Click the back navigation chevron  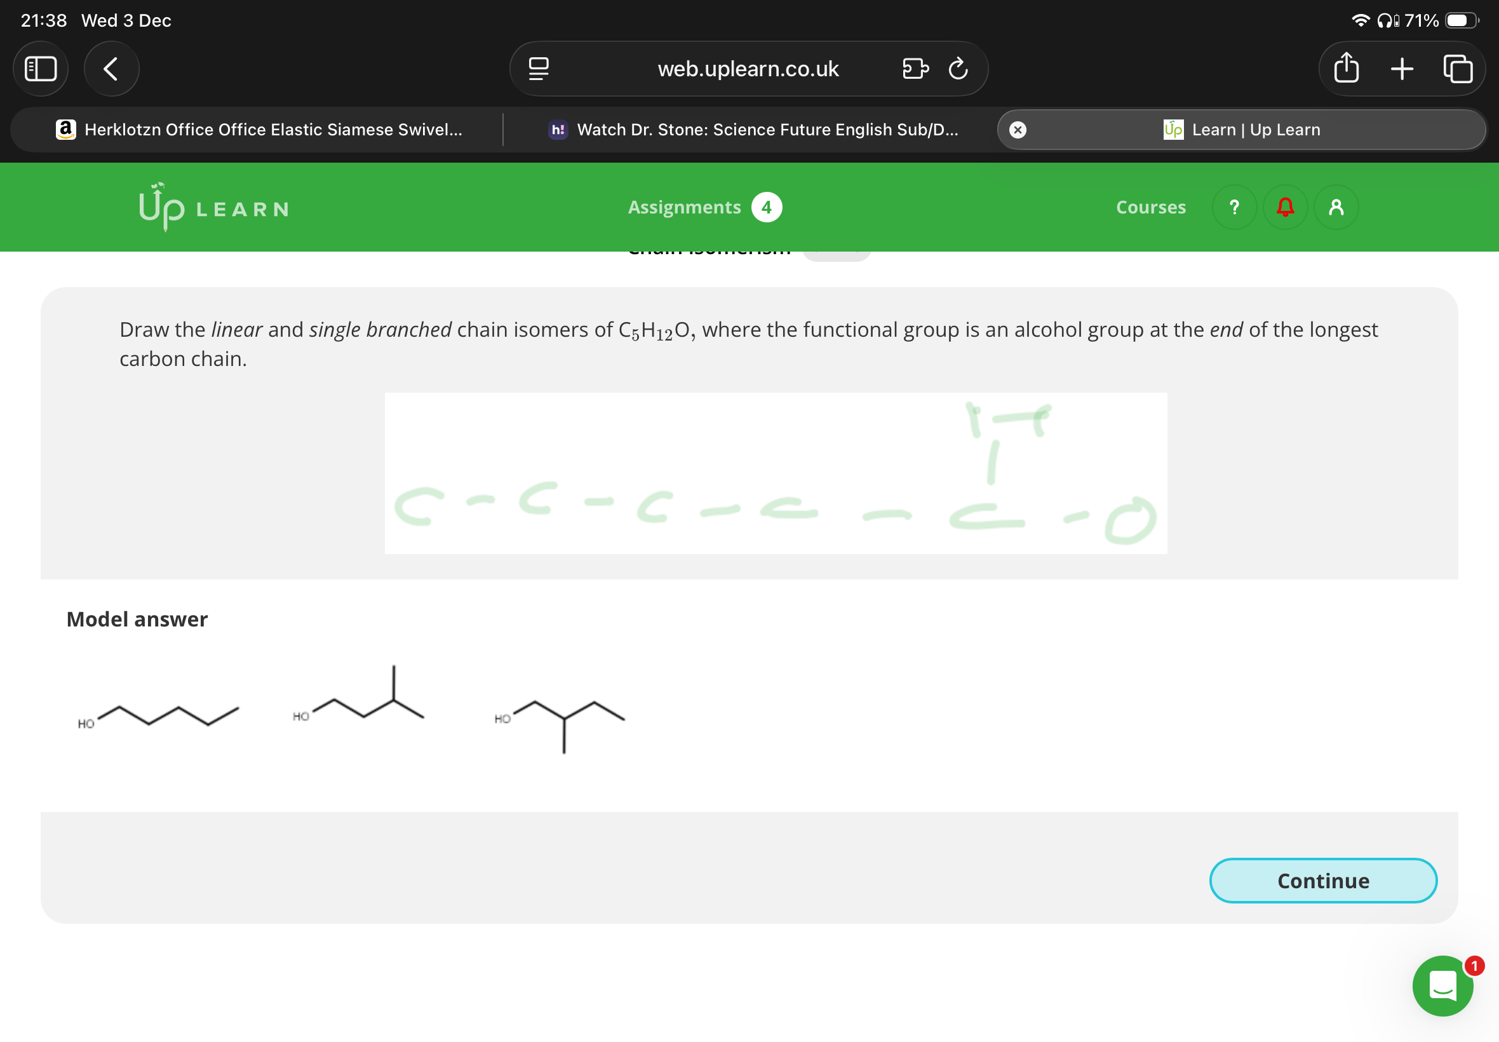click(x=111, y=68)
